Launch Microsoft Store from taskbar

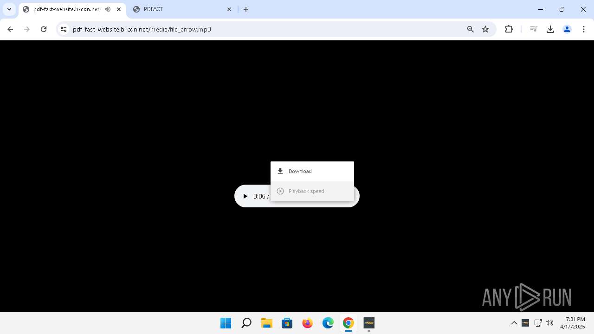[287, 323]
